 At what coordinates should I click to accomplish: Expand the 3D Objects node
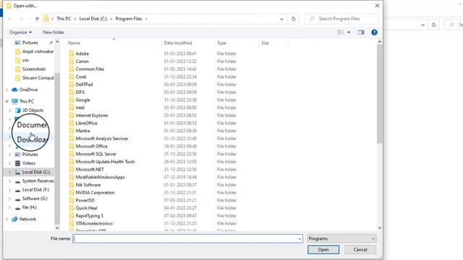9,110
